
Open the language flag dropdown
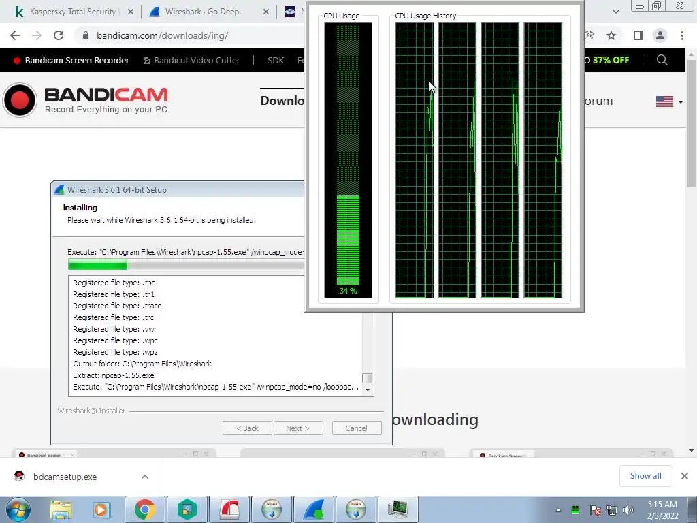click(670, 102)
